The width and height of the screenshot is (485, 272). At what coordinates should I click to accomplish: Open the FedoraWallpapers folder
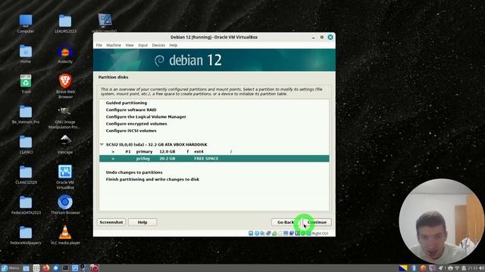(x=26, y=235)
